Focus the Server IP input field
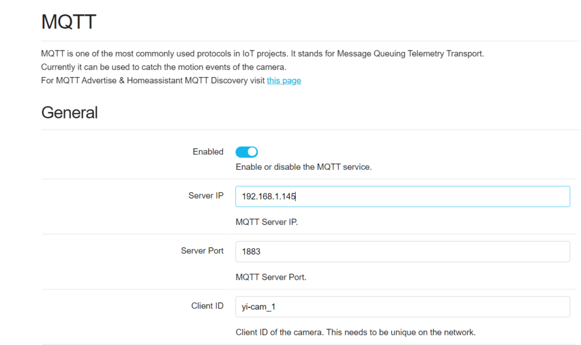The image size is (581, 345). click(x=402, y=197)
